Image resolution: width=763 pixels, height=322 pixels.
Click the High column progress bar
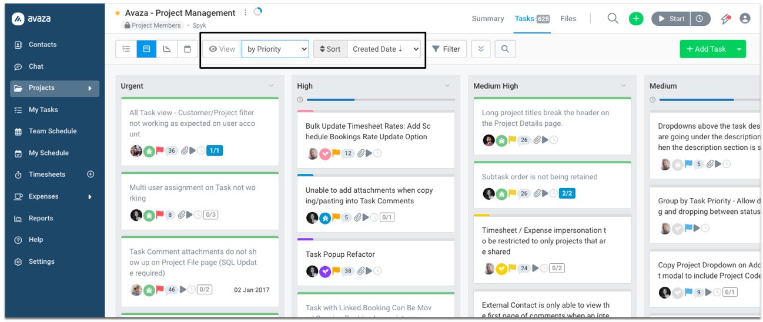click(376, 100)
